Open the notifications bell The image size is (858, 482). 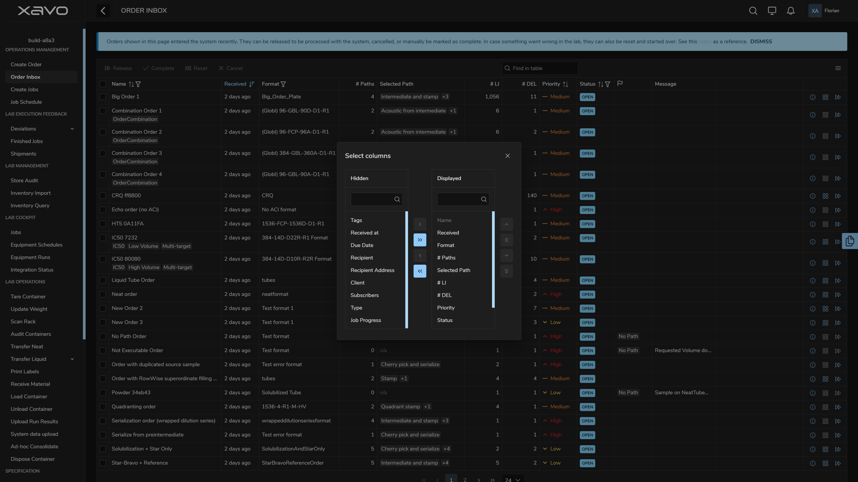791,11
